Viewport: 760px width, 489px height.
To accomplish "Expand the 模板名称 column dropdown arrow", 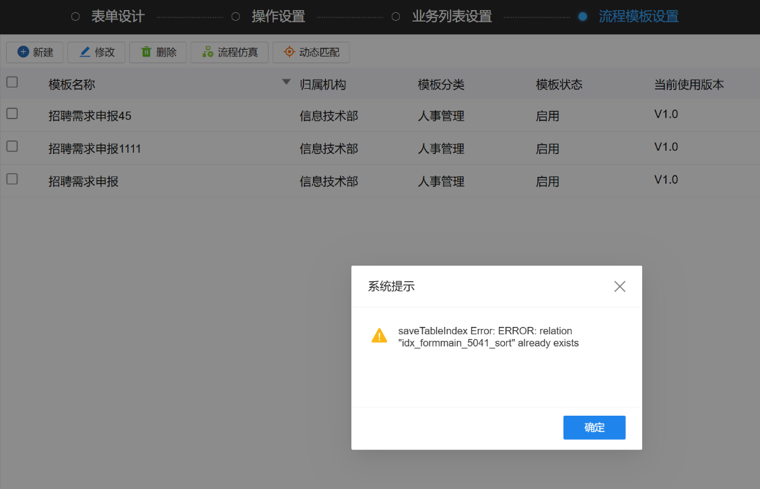I will pyautogui.click(x=286, y=82).
